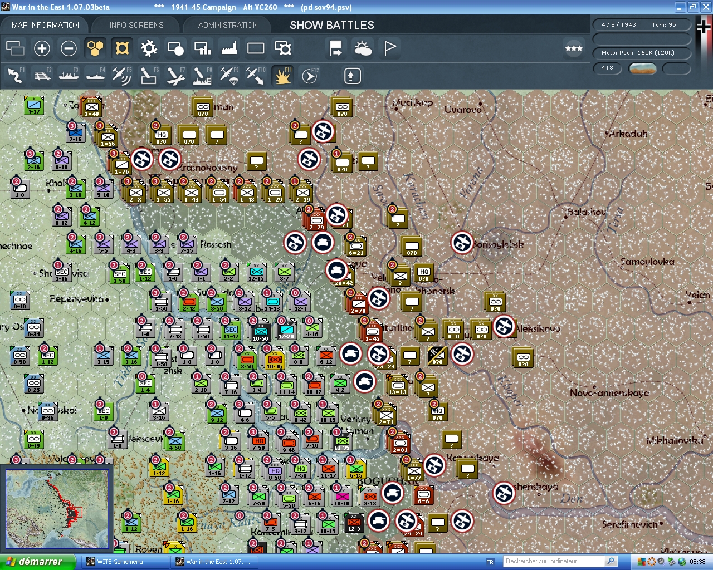Select F5 air recon mode icon

pyautogui.click(x=122, y=76)
